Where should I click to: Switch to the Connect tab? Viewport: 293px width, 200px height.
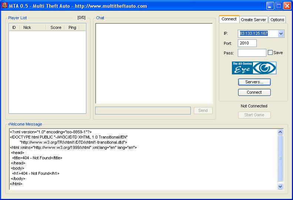point(229,19)
